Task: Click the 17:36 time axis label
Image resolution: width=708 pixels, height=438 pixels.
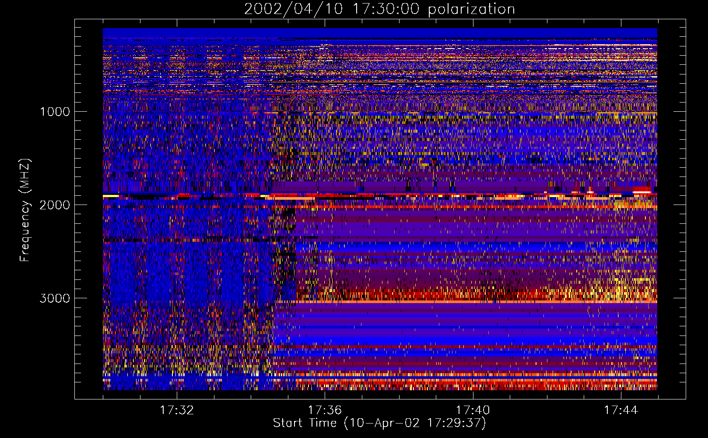Action: (325, 410)
